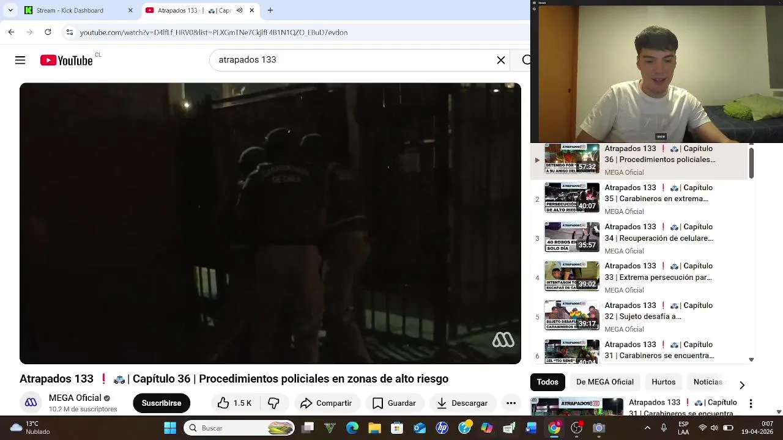Switch to OBS Studio on taskbar
783x440 pixels.
[x=576, y=428]
